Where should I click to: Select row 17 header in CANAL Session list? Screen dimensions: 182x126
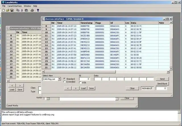pyautogui.click(x=46, y=55)
